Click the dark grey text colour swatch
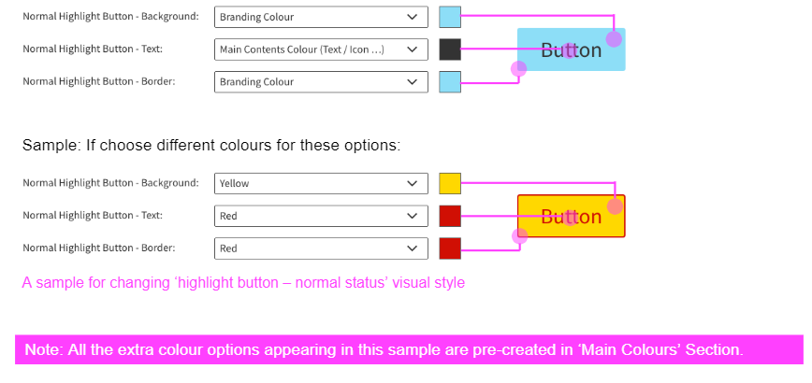This screenshot has height=383, width=812. click(450, 50)
